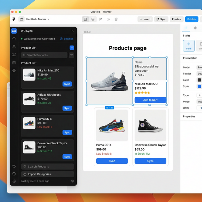
Task: Click the Type plus button
Action: [199, 95]
